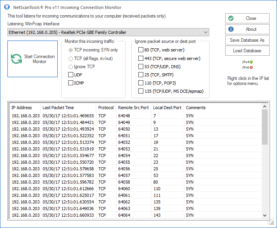The height and width of the screenshot is (228, 277).
Task: Select row with destination port 53
Action: point(135,175)
